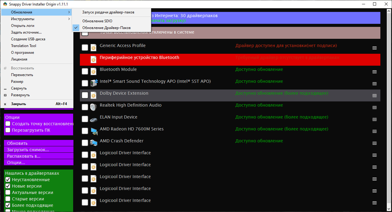The height and width of the screenshot is (212, 392).
Task: Select Обновление SDIO from the submenu
Action: (97, 21)
